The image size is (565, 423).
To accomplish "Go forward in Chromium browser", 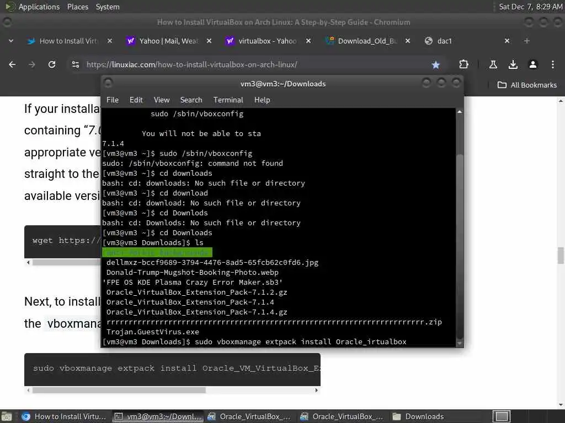I will coord(32,64).
